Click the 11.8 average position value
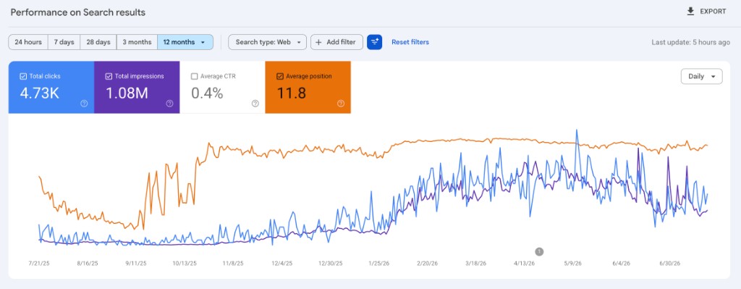 tap(291, 93)
